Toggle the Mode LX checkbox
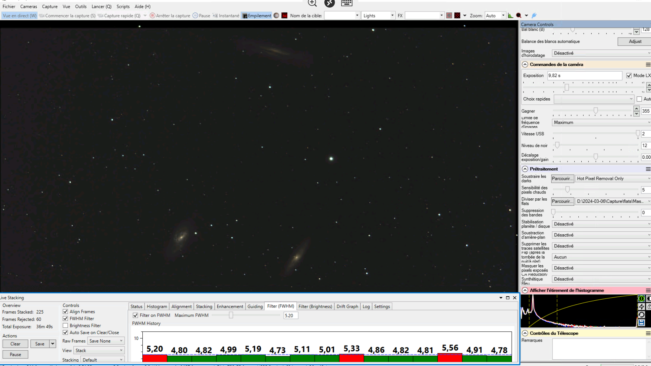The height and width of the screenshot is (366, 651). [629, 76]
